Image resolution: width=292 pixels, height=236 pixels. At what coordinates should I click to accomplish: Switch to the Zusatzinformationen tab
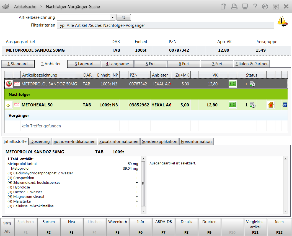(x=119, y=141)
